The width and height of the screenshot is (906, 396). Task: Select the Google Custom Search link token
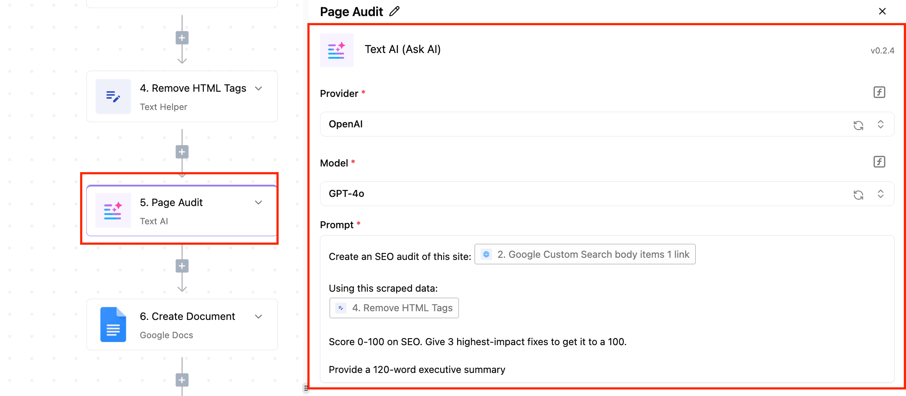[x=585, y=254]
